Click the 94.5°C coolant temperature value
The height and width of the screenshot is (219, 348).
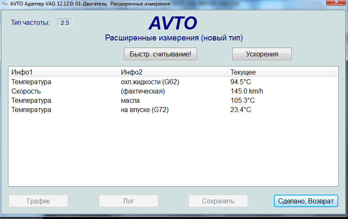click(241, 82)
